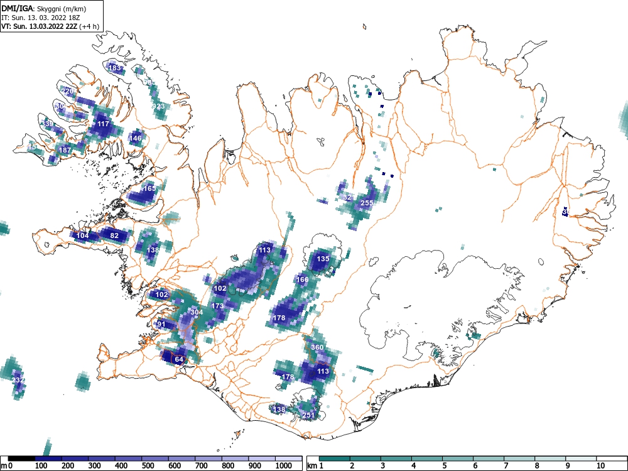Image resolution: width=628 pixels, height=471 pixels.
Task: Pick the '165' value label
Action: click(x=149, y=188)
